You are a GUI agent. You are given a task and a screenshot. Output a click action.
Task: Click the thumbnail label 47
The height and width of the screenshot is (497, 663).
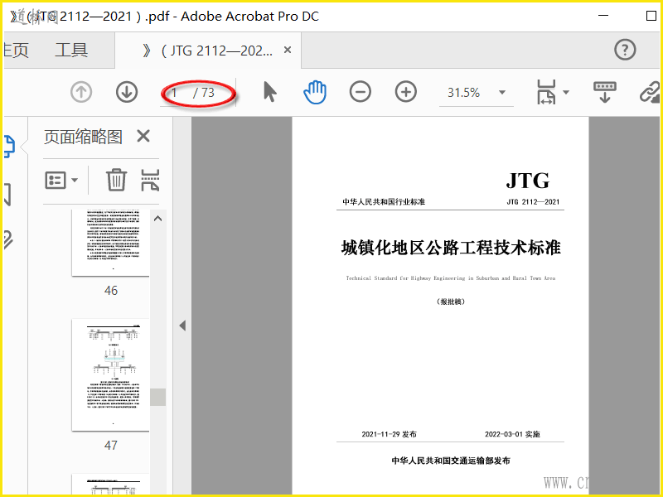pyautogui.click(x=111, y=445)
